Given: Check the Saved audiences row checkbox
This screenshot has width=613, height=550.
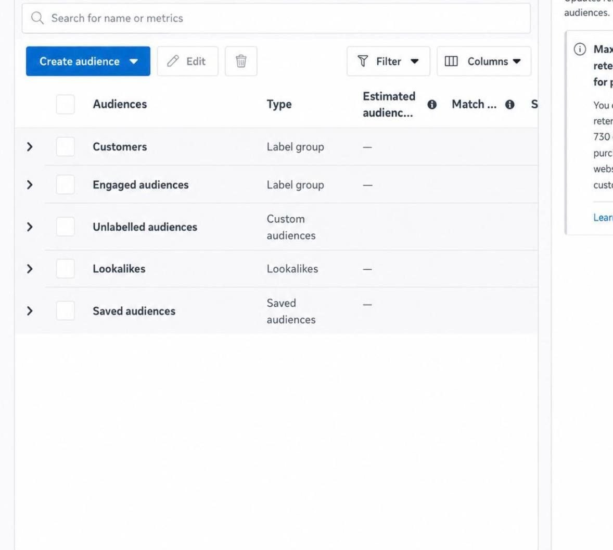Looking at the screenshot, I should tap(65, 311).
